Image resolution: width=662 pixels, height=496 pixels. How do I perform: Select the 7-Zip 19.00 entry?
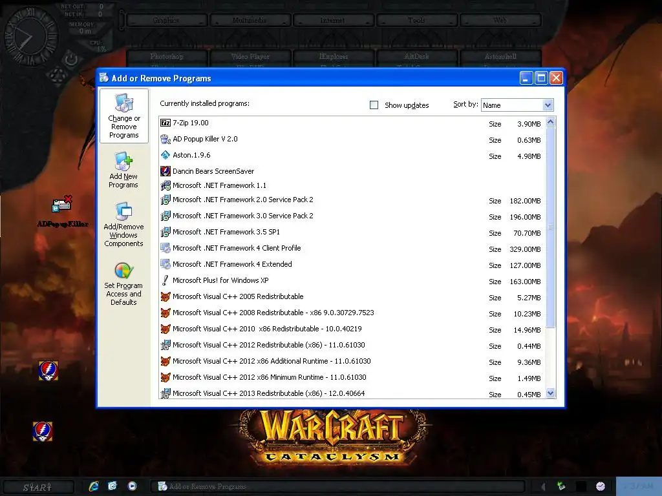353,123
